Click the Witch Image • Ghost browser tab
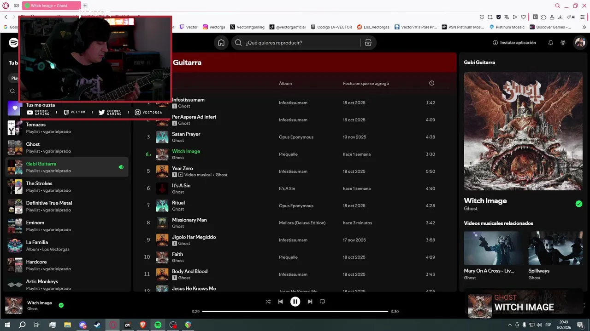The height and width of the screenshot is (331, 590). (52, 6)
